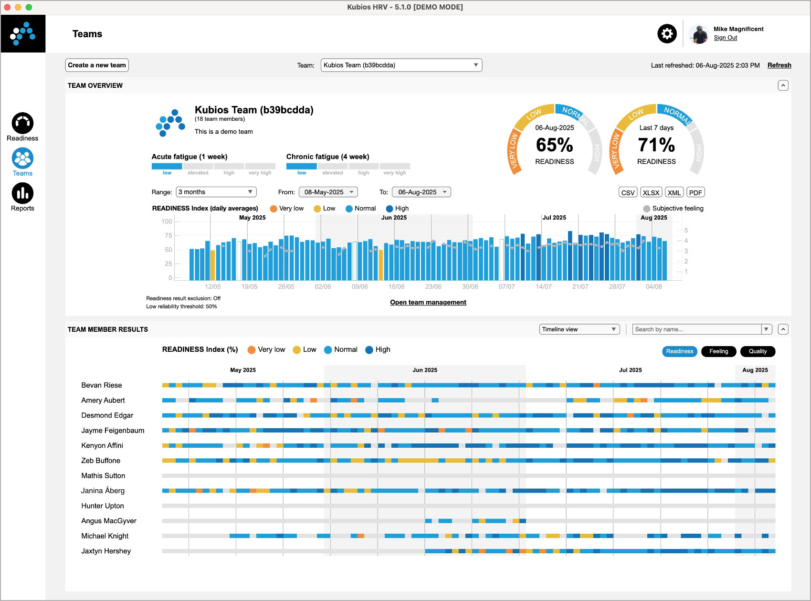Screen dimensions: 811x601
Task: Open the Range 3 months dropdown
Action: coord(216,192)
